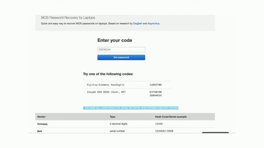Click the Enter your code heading
The height and width of the screenshot is (148, 264).
point(115,40)
